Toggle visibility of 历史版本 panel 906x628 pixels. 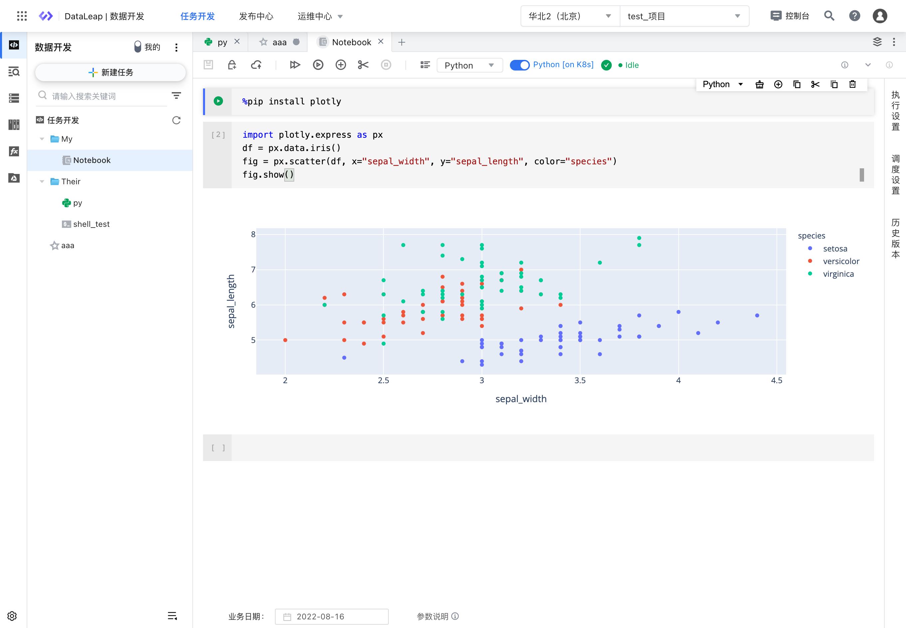coord(894,244)
